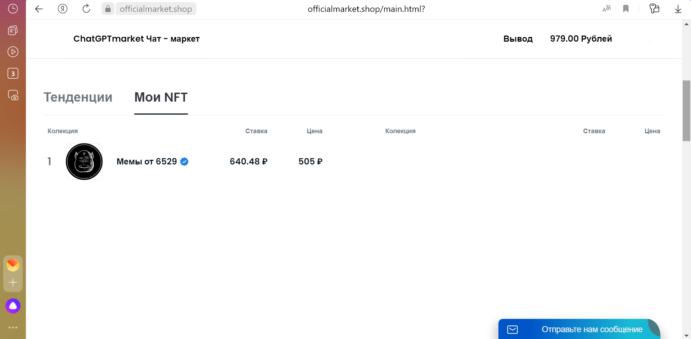Click the scrollbar down arrow

pyautogui.click(x=687, y=335)
